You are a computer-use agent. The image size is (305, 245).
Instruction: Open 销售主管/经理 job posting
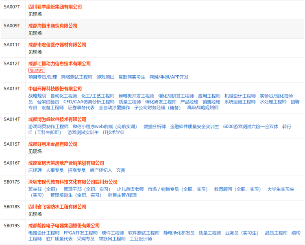[x=122, y=195]
